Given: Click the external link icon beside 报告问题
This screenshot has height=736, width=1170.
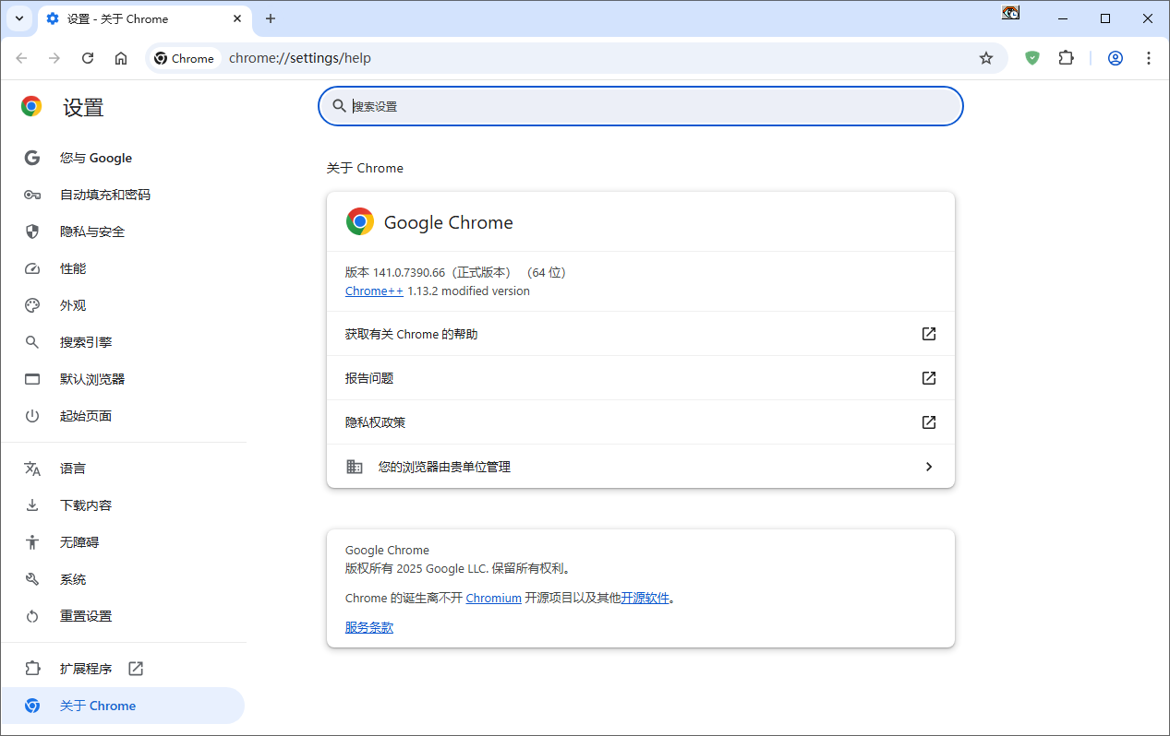Looking at the screenshot, I should pyautogui.click(x=928, y=378).
